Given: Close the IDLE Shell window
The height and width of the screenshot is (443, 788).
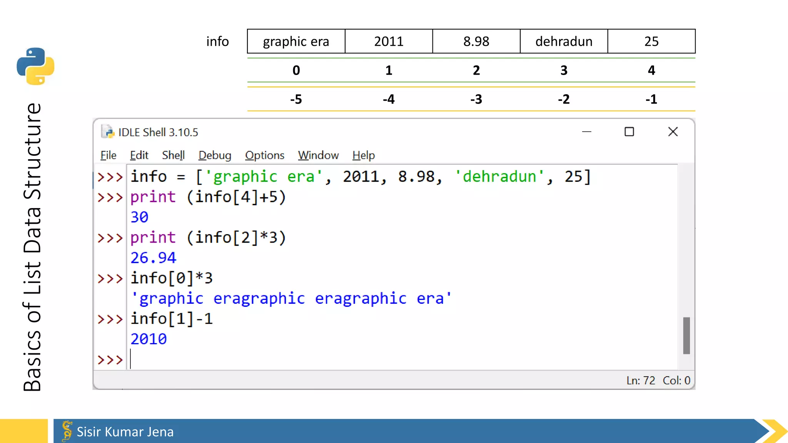Looking at the screenshot, I should click(673, 132).
